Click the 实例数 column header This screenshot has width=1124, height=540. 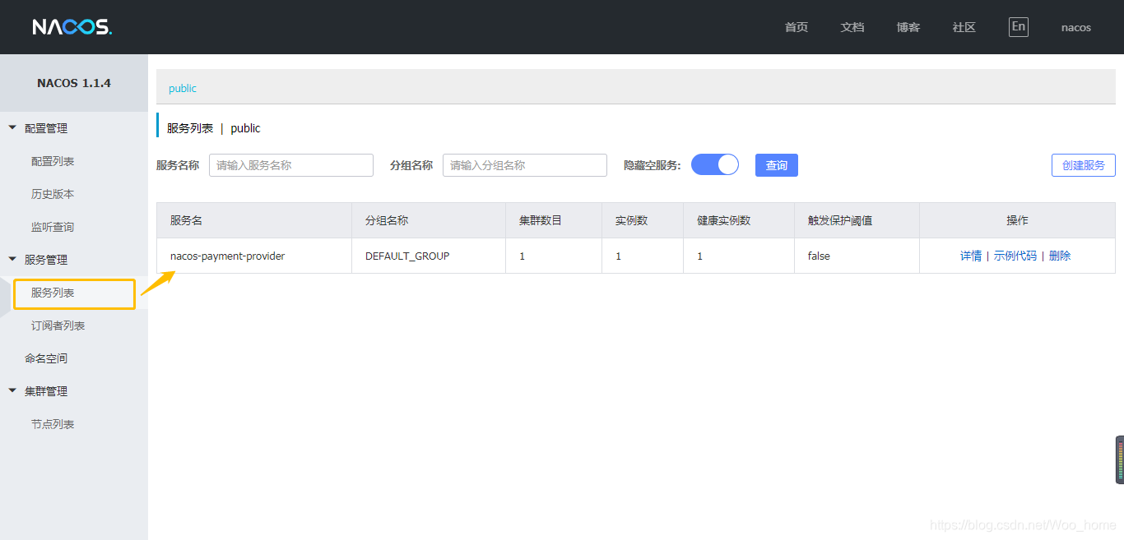click(643, 220)
